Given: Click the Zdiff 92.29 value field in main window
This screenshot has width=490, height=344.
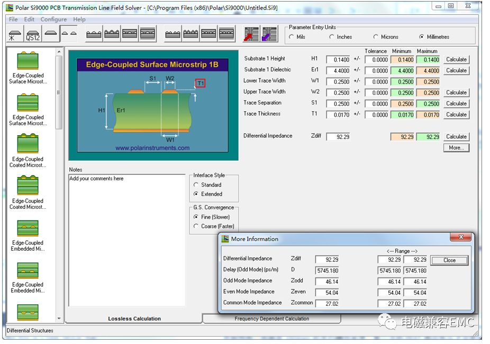Looking at the screenshot, I should (x=338, y=137).
